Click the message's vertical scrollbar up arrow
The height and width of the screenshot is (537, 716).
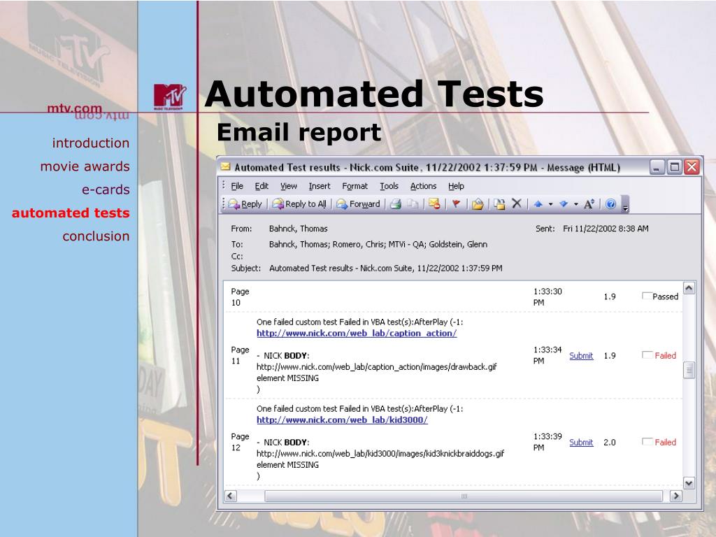[689, 288]
